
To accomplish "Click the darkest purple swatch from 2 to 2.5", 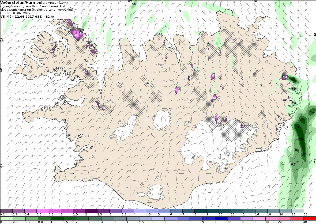I will click(x=91, y=211).
